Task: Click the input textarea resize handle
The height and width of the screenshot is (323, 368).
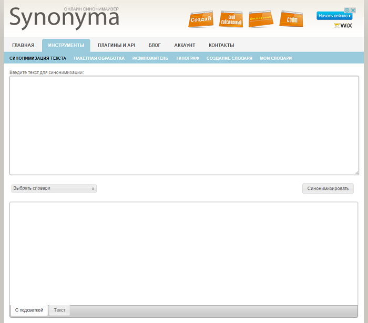Action: pos(356,172)
